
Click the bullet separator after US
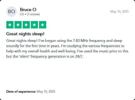coord(26,14)
